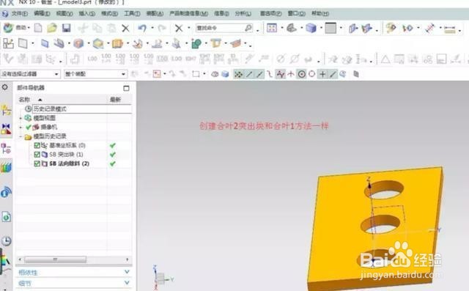The height and width of the screenshot is (291, 469).
Task: Toggle the arc center snap circle-with-dot icon
Action: point(301,74)
